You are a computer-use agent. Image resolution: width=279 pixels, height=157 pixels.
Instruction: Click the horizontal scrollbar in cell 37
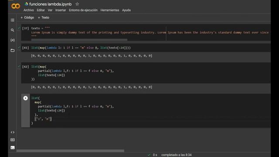pos(79,40)
